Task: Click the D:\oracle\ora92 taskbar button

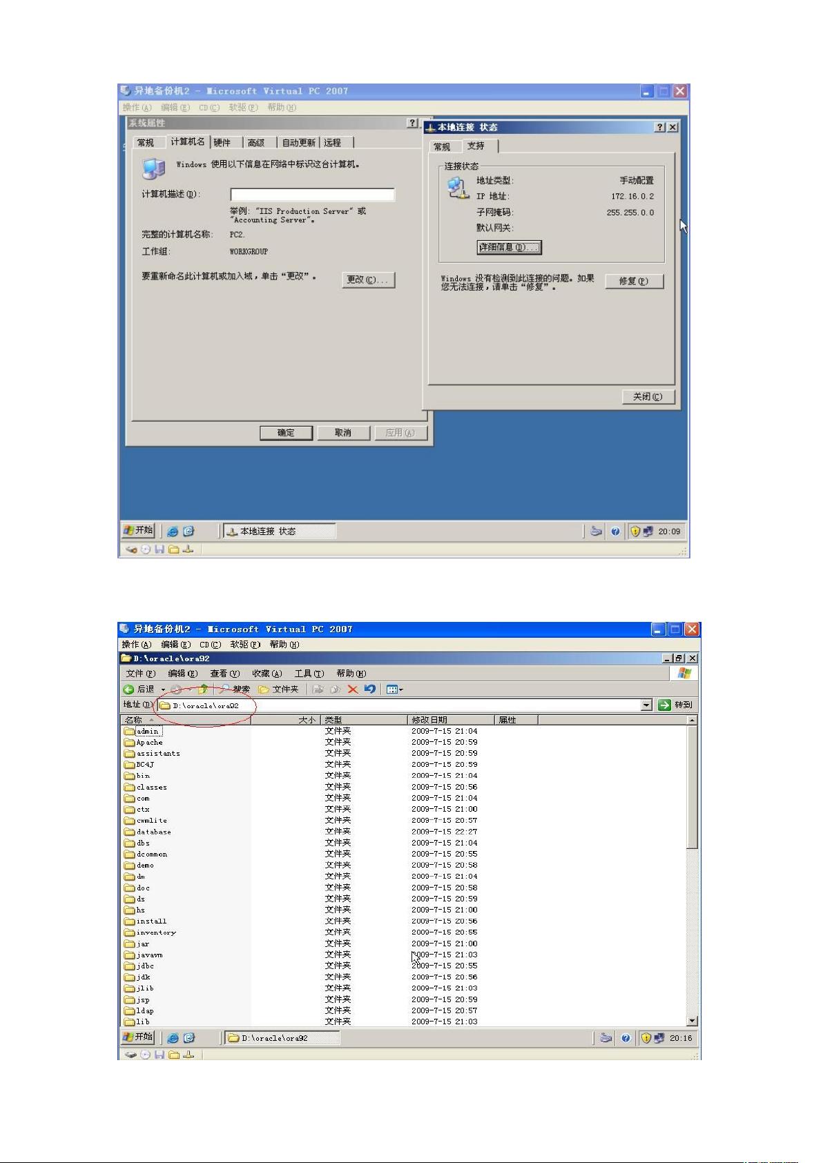Action: [x=282, y=1038]
